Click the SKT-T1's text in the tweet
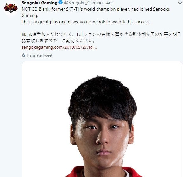Image resolution: width=183 pixels, height=177 pixels. [x=74, y=9]
